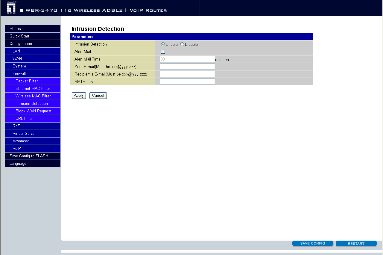
Task: Select Configuration in the sidebar
Action: 33,44
